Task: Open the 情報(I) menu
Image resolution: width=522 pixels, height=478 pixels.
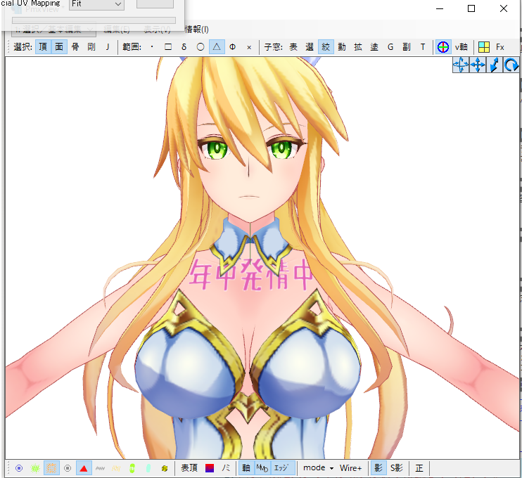Action: pos(196,30)
